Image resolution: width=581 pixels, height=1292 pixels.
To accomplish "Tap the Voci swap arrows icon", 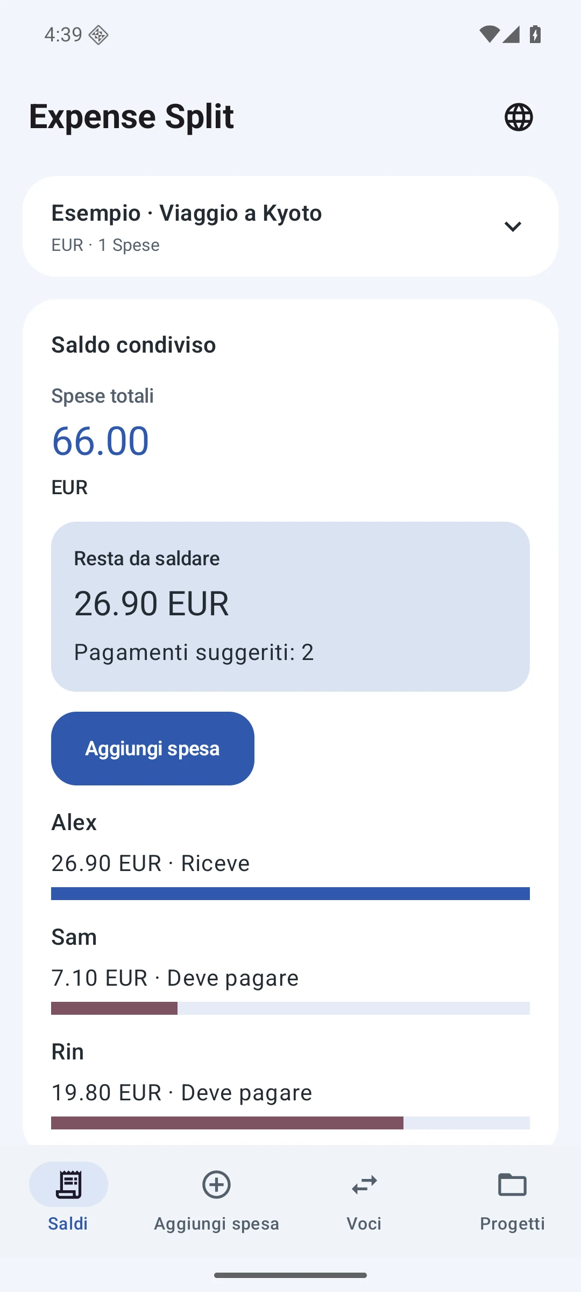I will point(364,1184).
